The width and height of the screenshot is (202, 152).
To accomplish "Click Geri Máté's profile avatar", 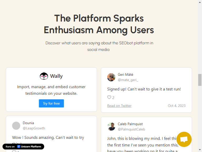I will coord(111,77).
